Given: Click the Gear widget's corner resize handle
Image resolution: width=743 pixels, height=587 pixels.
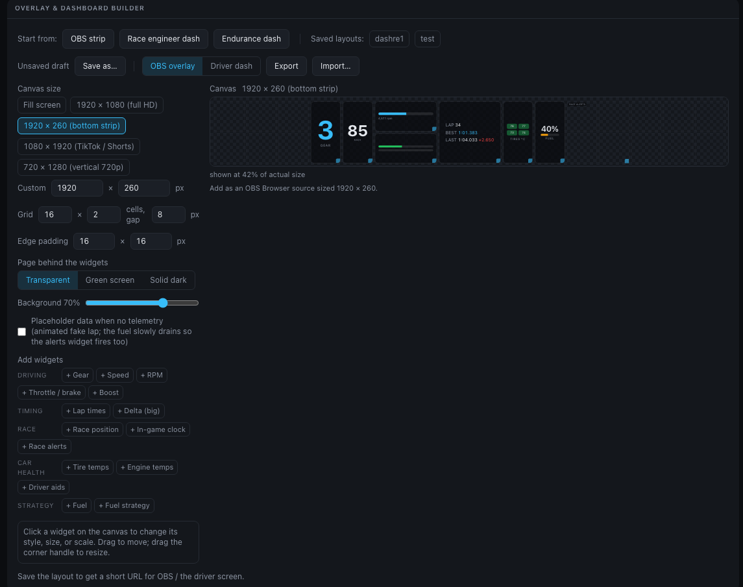Looking at the screenshot, I should [338, 161].
